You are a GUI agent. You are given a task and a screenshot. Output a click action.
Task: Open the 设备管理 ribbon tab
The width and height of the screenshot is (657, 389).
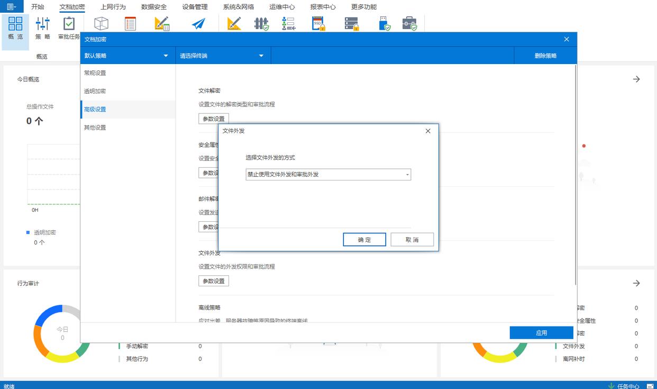click(195, 7)
